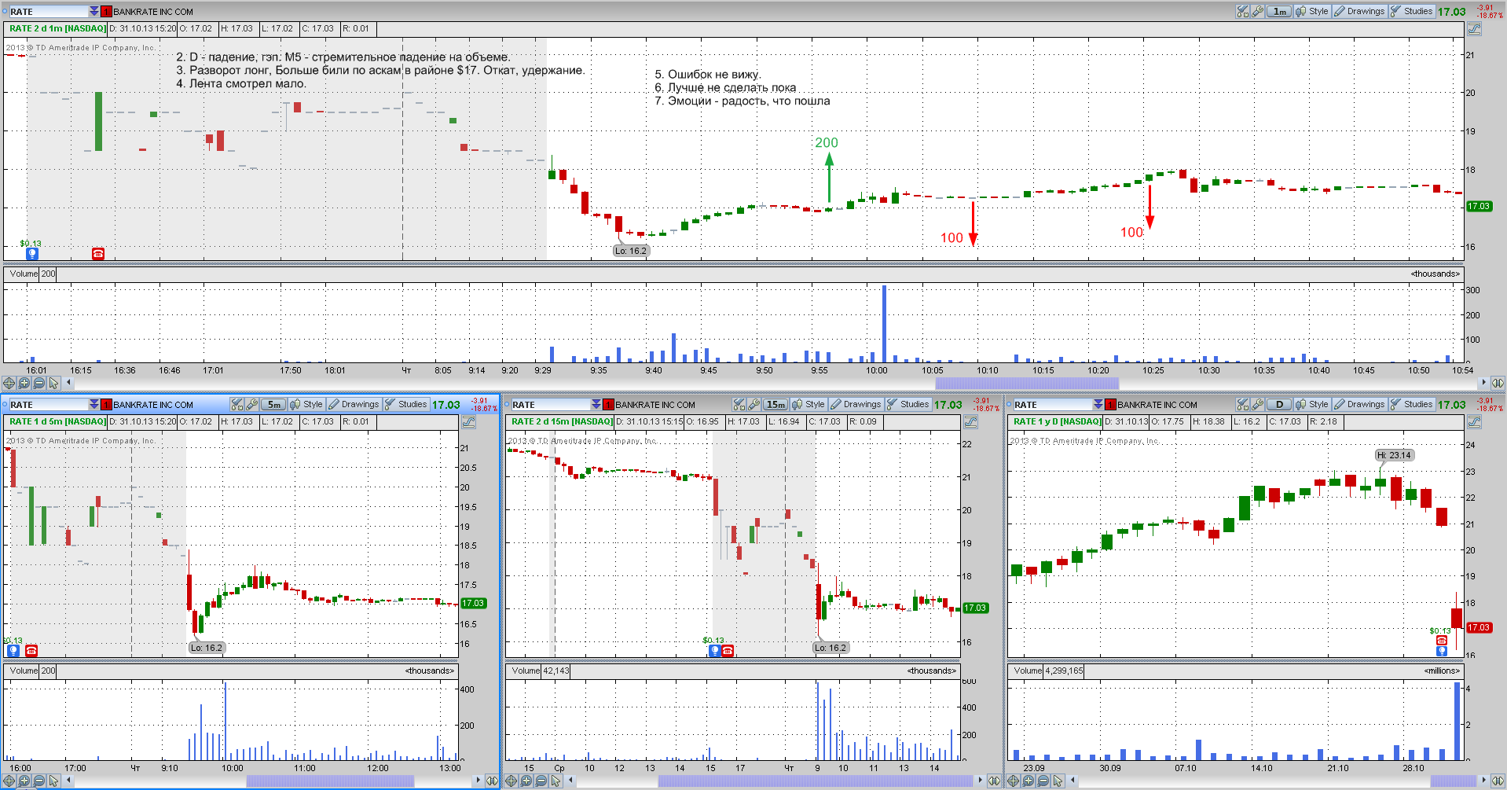Screen dimensions: 1507x790
Task: Click the lightbulb news marker on the 1m chart
Action: (32, 253)
